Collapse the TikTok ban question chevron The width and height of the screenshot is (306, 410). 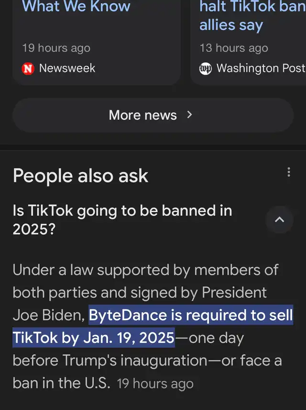pos(280,220)
